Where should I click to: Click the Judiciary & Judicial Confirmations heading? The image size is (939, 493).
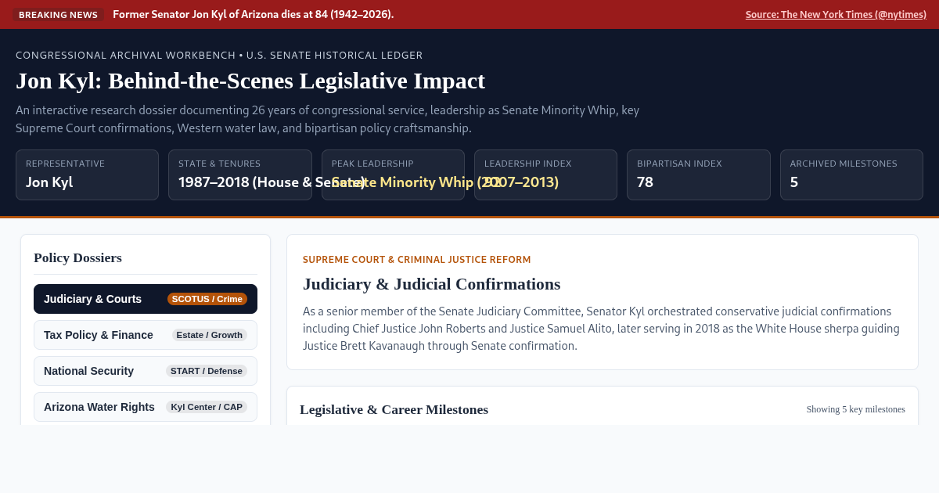click(432, 284)
